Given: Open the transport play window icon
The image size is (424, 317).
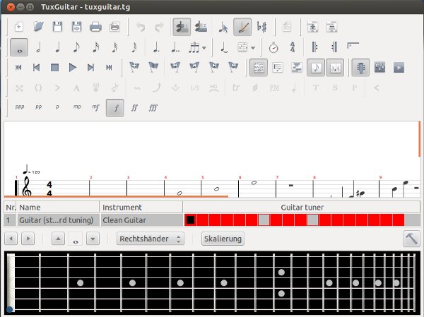Looking at the screenshot, I should coord(399,68).
